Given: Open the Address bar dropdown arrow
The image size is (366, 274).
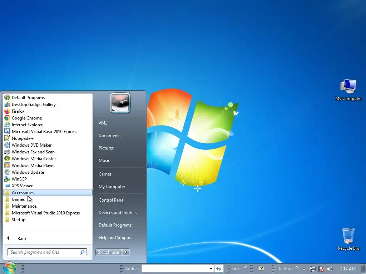Looking at the screenshot, I should (211, 269).
